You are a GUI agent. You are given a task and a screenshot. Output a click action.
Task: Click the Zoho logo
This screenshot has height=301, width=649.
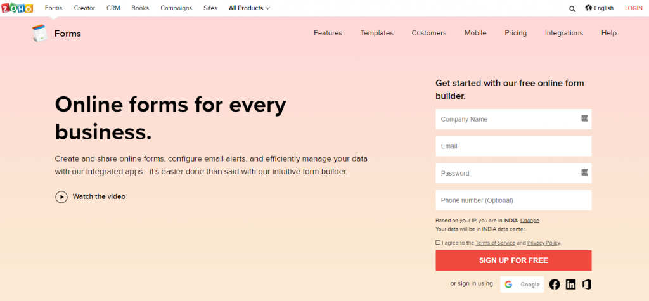click(x=17, y=8)
